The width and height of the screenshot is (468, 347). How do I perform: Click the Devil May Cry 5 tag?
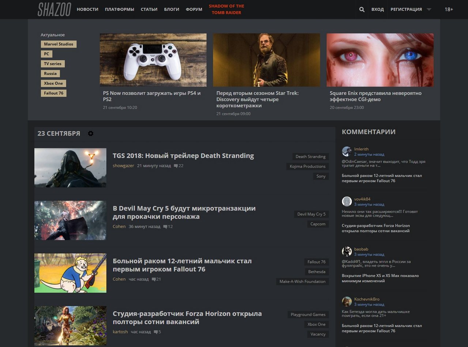click(x=312, y=214)
